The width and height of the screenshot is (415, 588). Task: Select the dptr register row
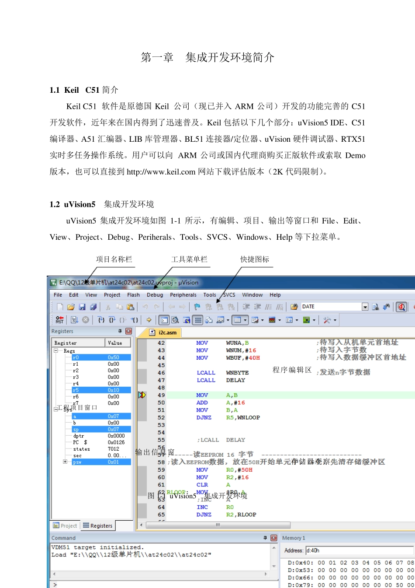[x=101, y=436]
